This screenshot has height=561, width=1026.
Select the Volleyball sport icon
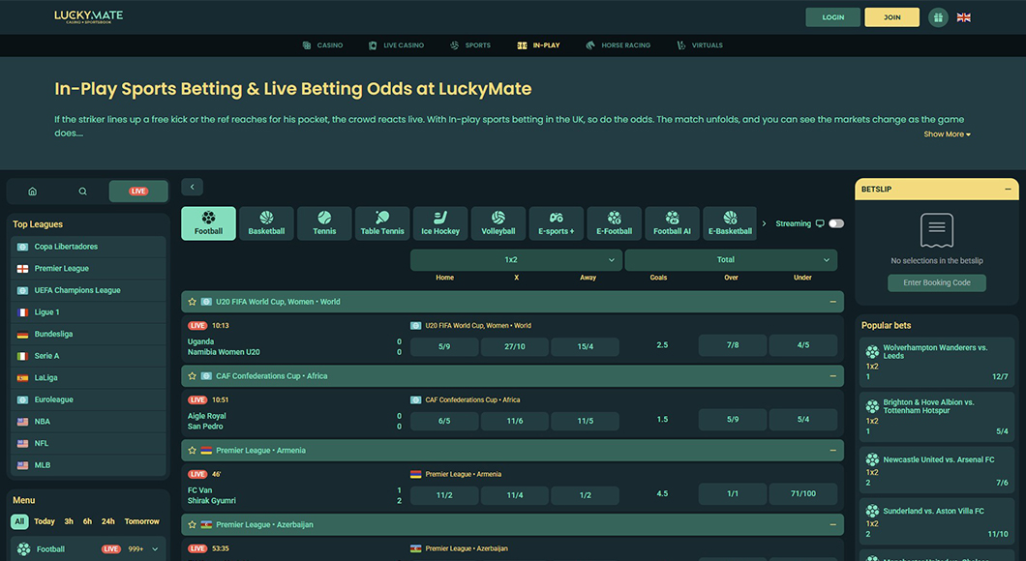498,222
